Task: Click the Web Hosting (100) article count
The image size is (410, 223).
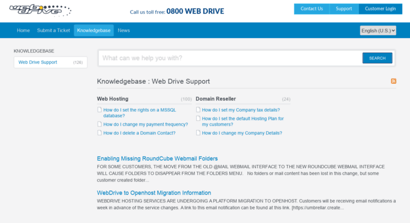Action: [x=186, y=99]
